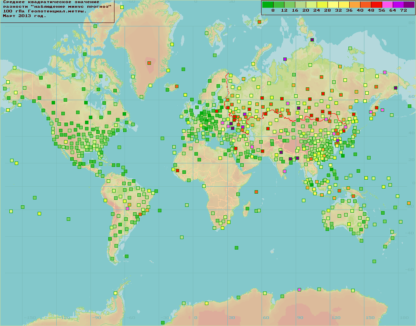Click the 60 longitude label on bottom axis
Image resolution: width=416 pixels, height=326 pixels.
pos(266,317)
